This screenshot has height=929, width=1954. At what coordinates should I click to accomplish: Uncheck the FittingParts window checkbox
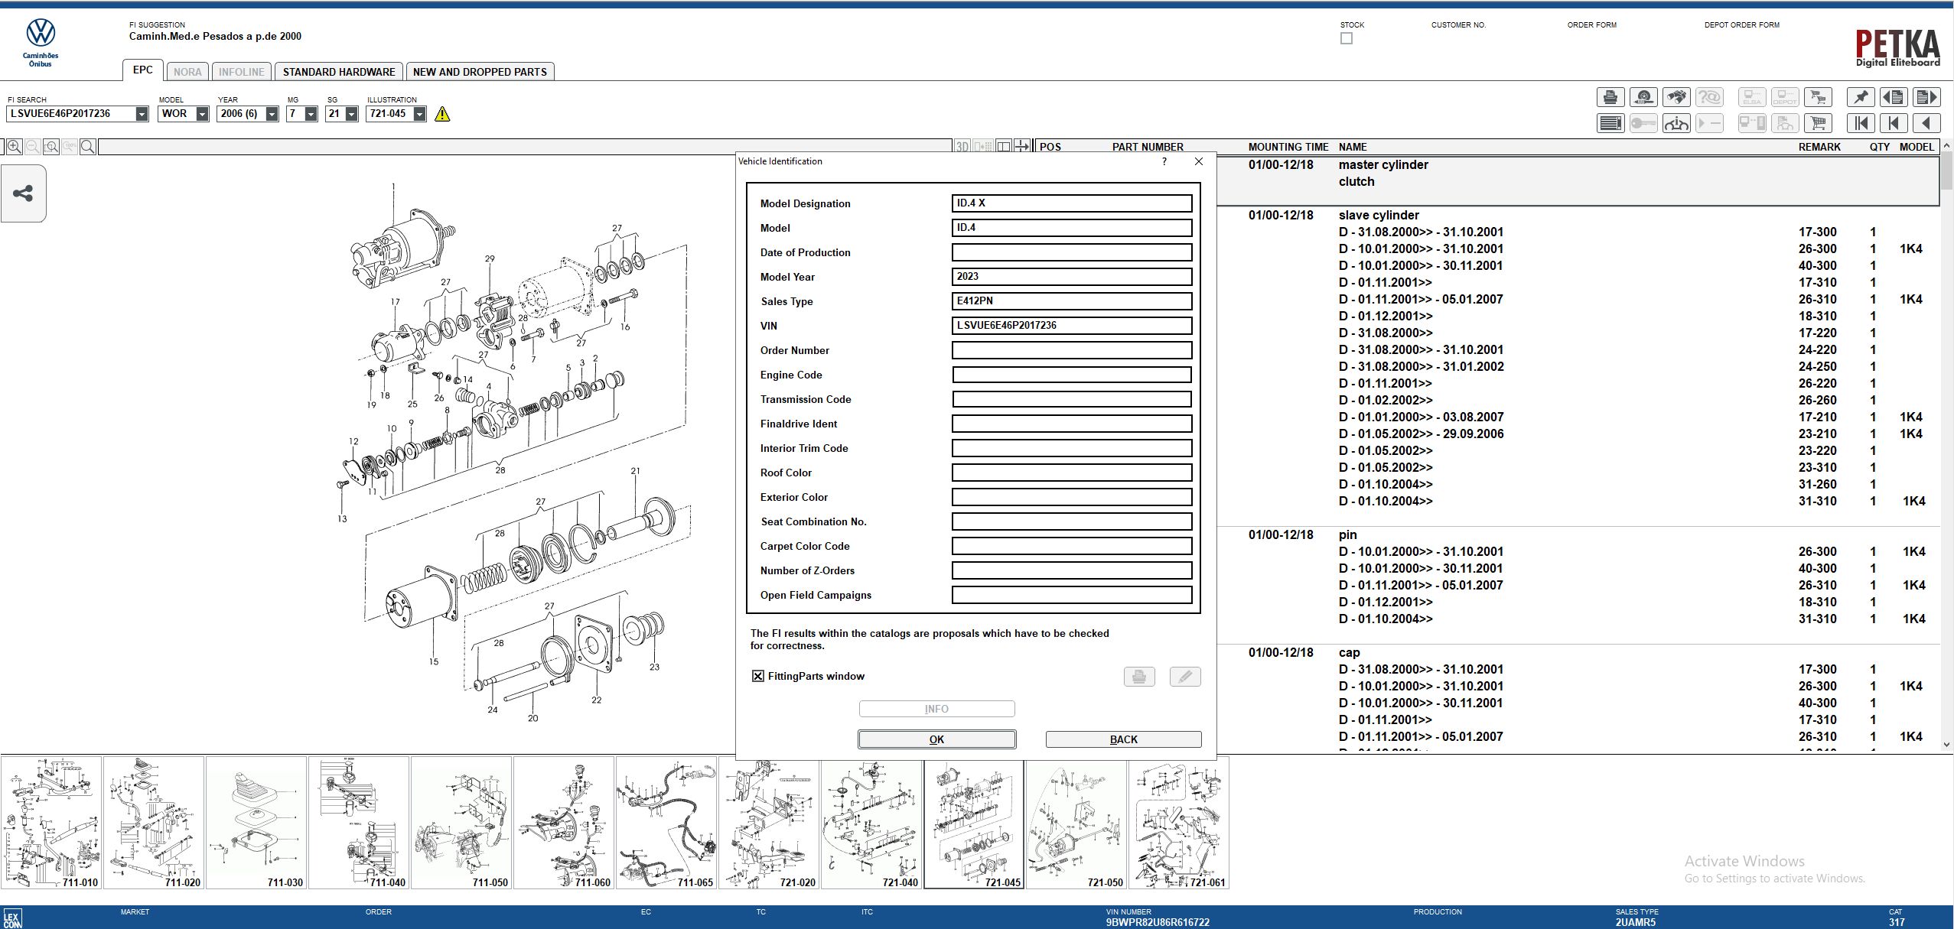click(758, 676)
